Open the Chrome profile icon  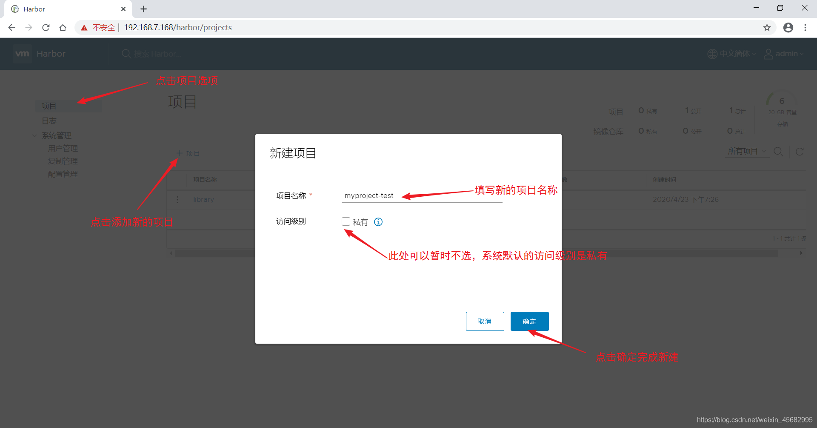(788, 28)
